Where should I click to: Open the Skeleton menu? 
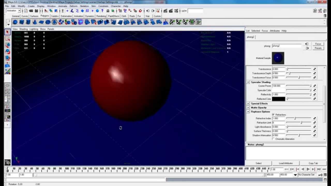pos(84,6)
